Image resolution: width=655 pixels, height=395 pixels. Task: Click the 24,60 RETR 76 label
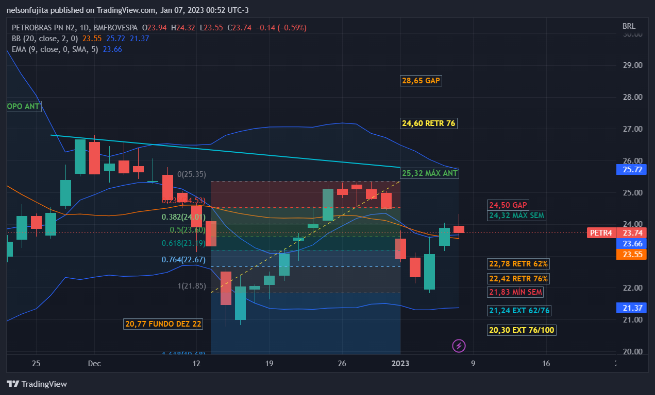tap(428, 123)
